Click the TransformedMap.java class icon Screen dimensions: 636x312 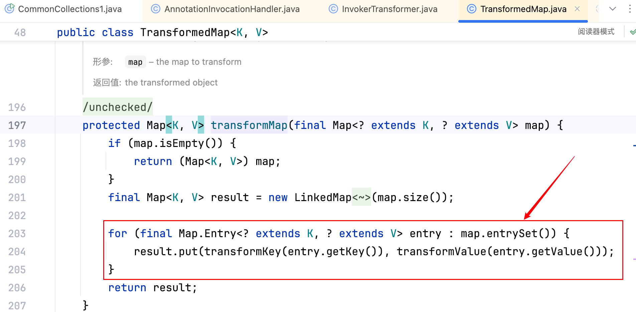point(471,9)
